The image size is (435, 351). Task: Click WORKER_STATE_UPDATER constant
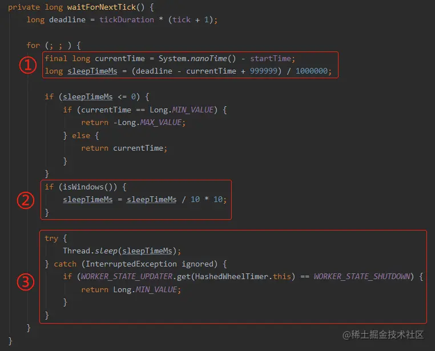point(127,276)
